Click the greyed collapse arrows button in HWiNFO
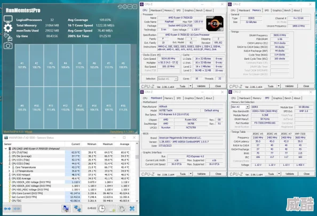Image resolution: width=317 pixels, height=216 pixels. point(17,209)
